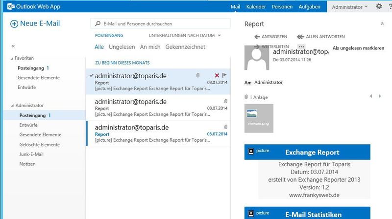Click broken picture icon in E-Mail Statistiken header

click(x=251, y=213)
